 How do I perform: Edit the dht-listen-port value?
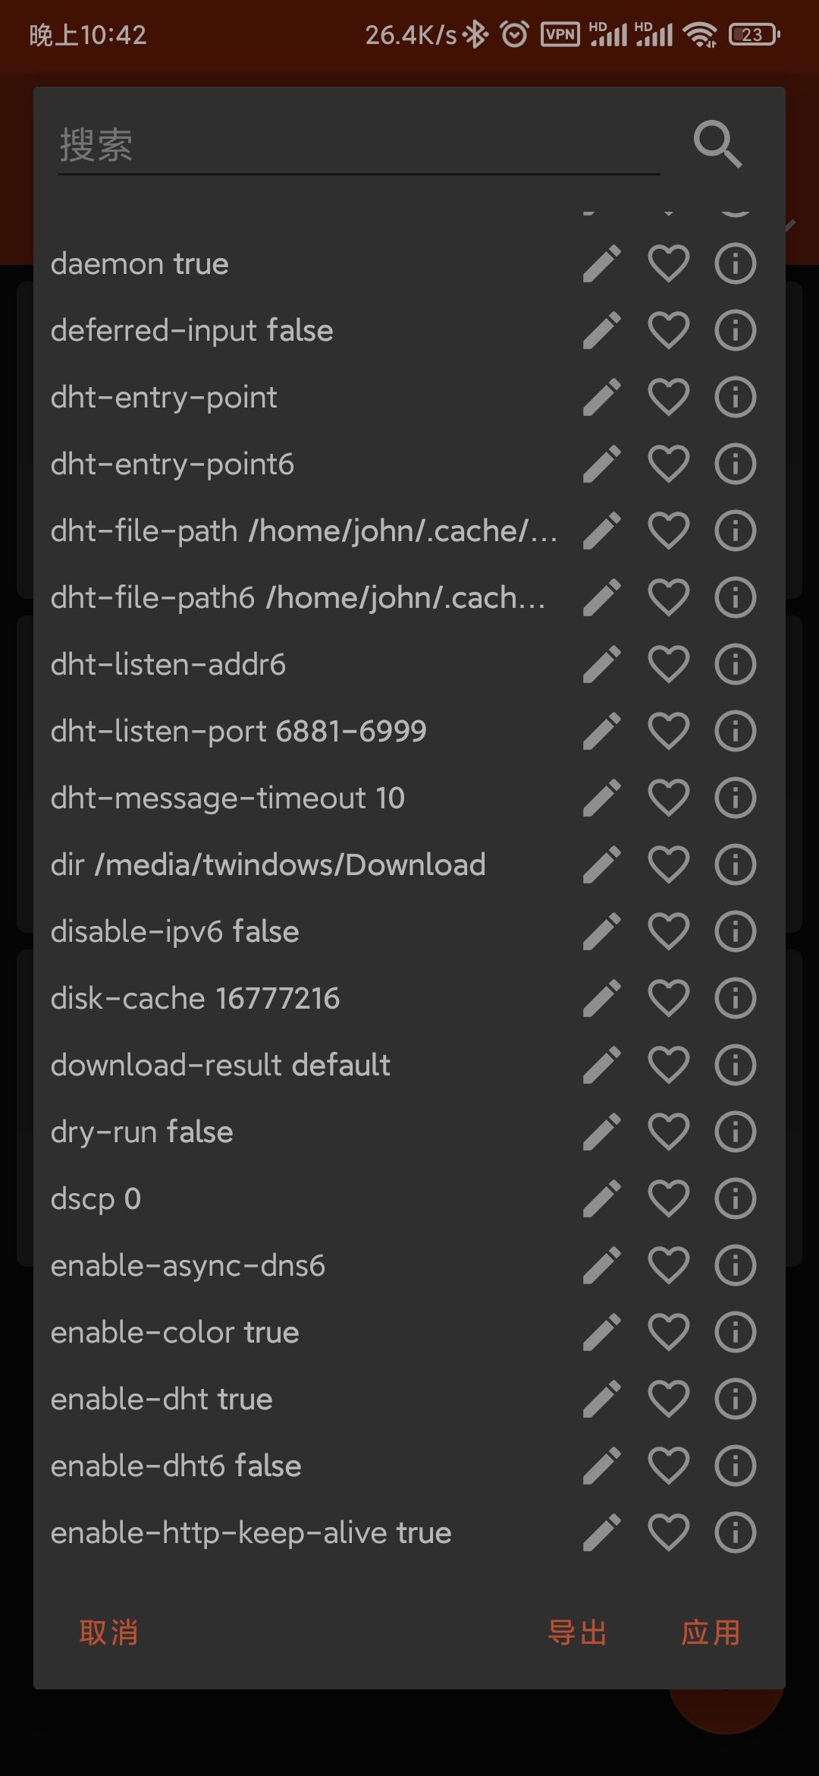pyautogui.click(x=602, y=732)
